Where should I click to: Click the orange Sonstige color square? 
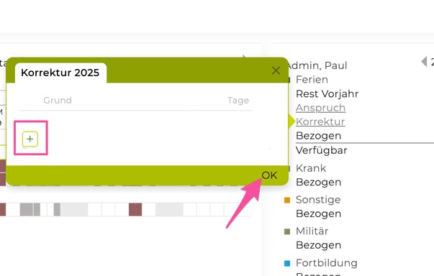tap(287, 200)
